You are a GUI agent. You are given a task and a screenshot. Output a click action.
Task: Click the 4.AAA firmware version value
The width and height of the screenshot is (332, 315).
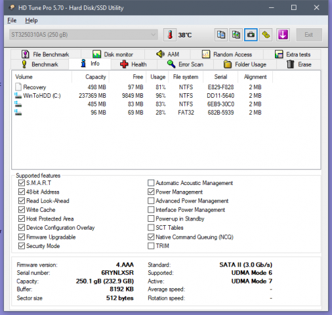coord(125,264)
